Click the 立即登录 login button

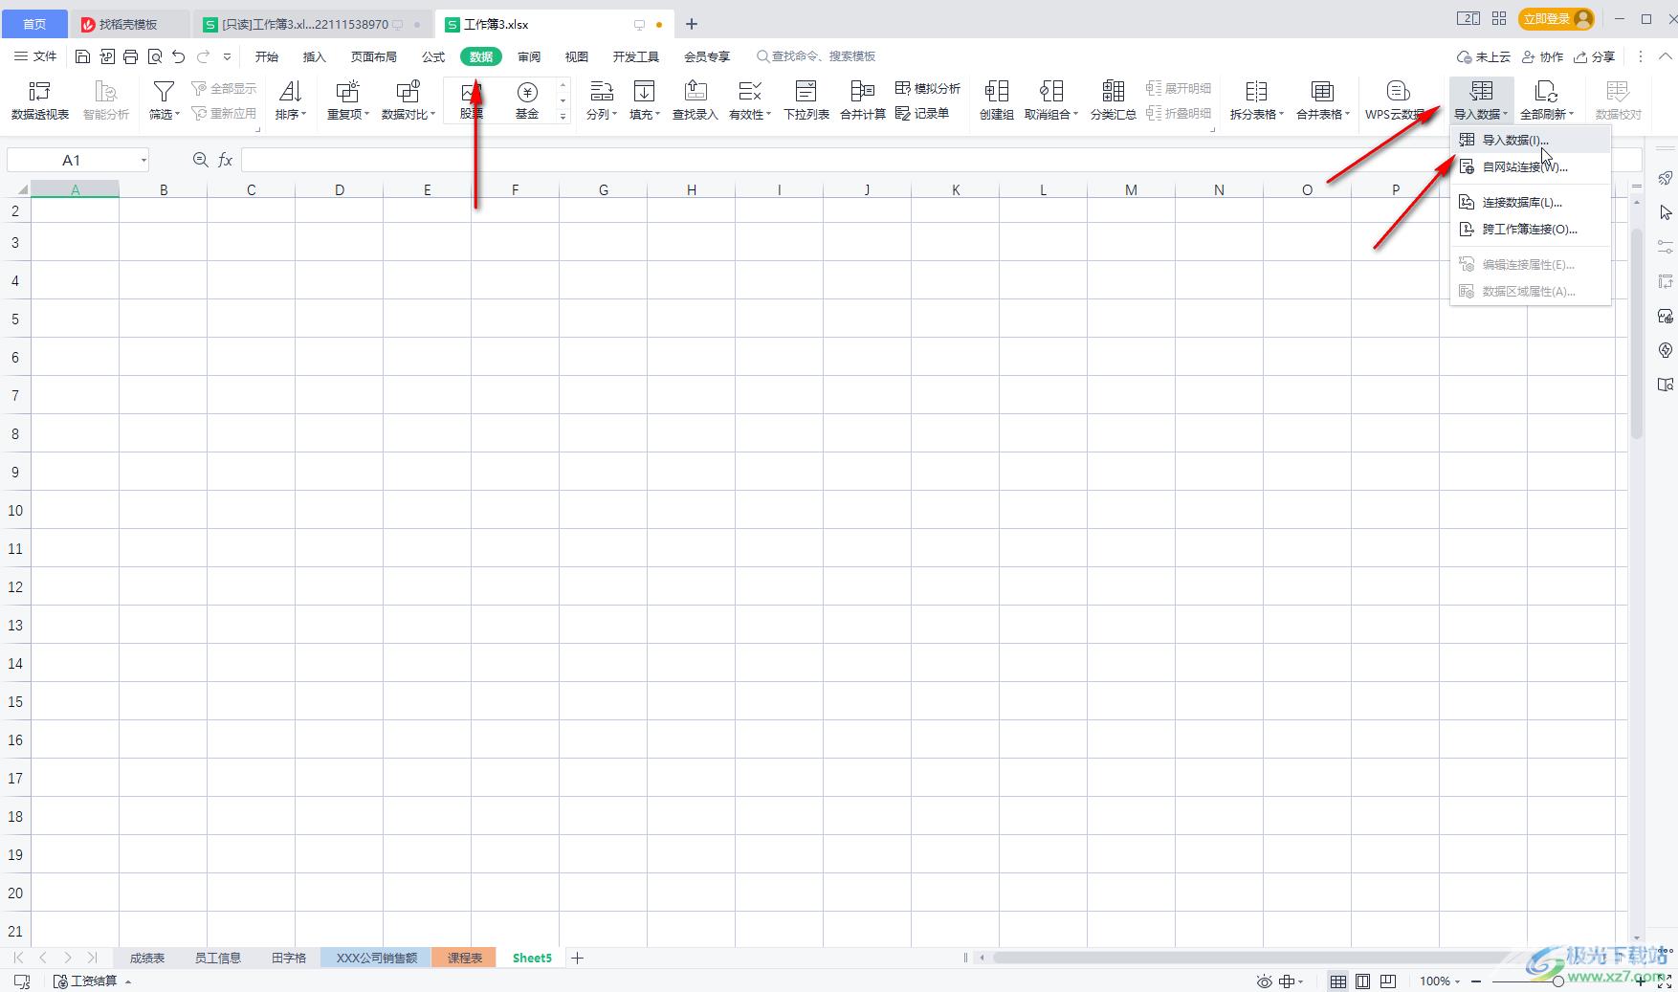click(x=1557, y=18)
